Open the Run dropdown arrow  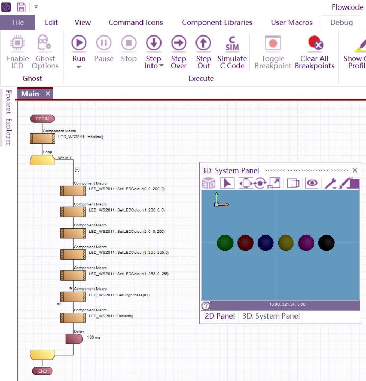tap(79, 67)
